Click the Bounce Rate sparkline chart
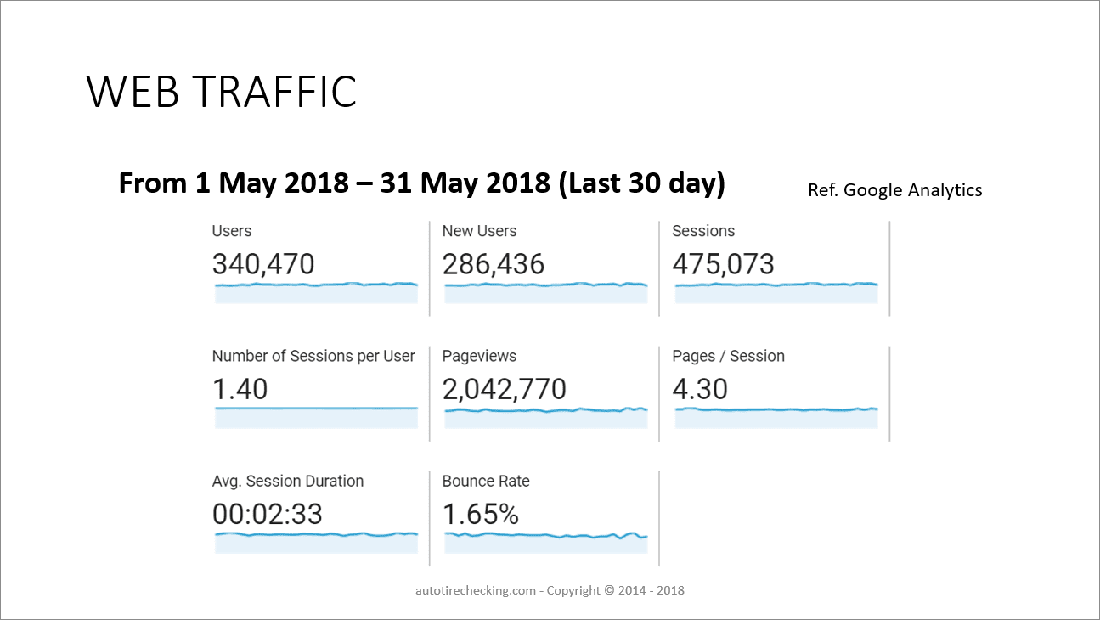 pos(546,543)
